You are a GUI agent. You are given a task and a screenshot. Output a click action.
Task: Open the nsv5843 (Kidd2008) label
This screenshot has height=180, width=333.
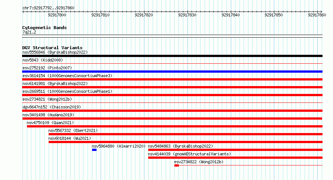pos(43,60)
